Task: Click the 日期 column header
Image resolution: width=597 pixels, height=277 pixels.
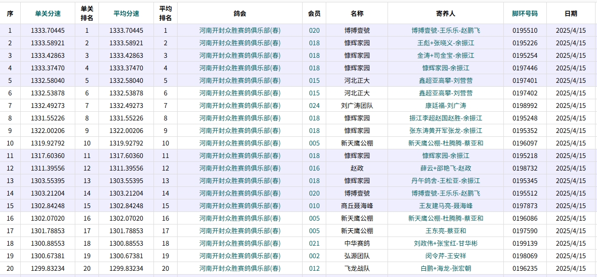Action: coord(570,13)
